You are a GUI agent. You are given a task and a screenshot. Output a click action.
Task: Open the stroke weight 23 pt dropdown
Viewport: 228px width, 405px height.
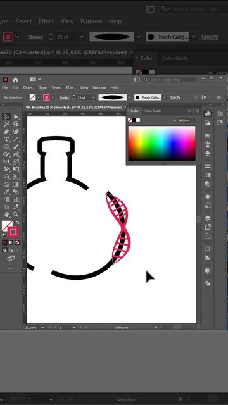[x=93, y=97]
